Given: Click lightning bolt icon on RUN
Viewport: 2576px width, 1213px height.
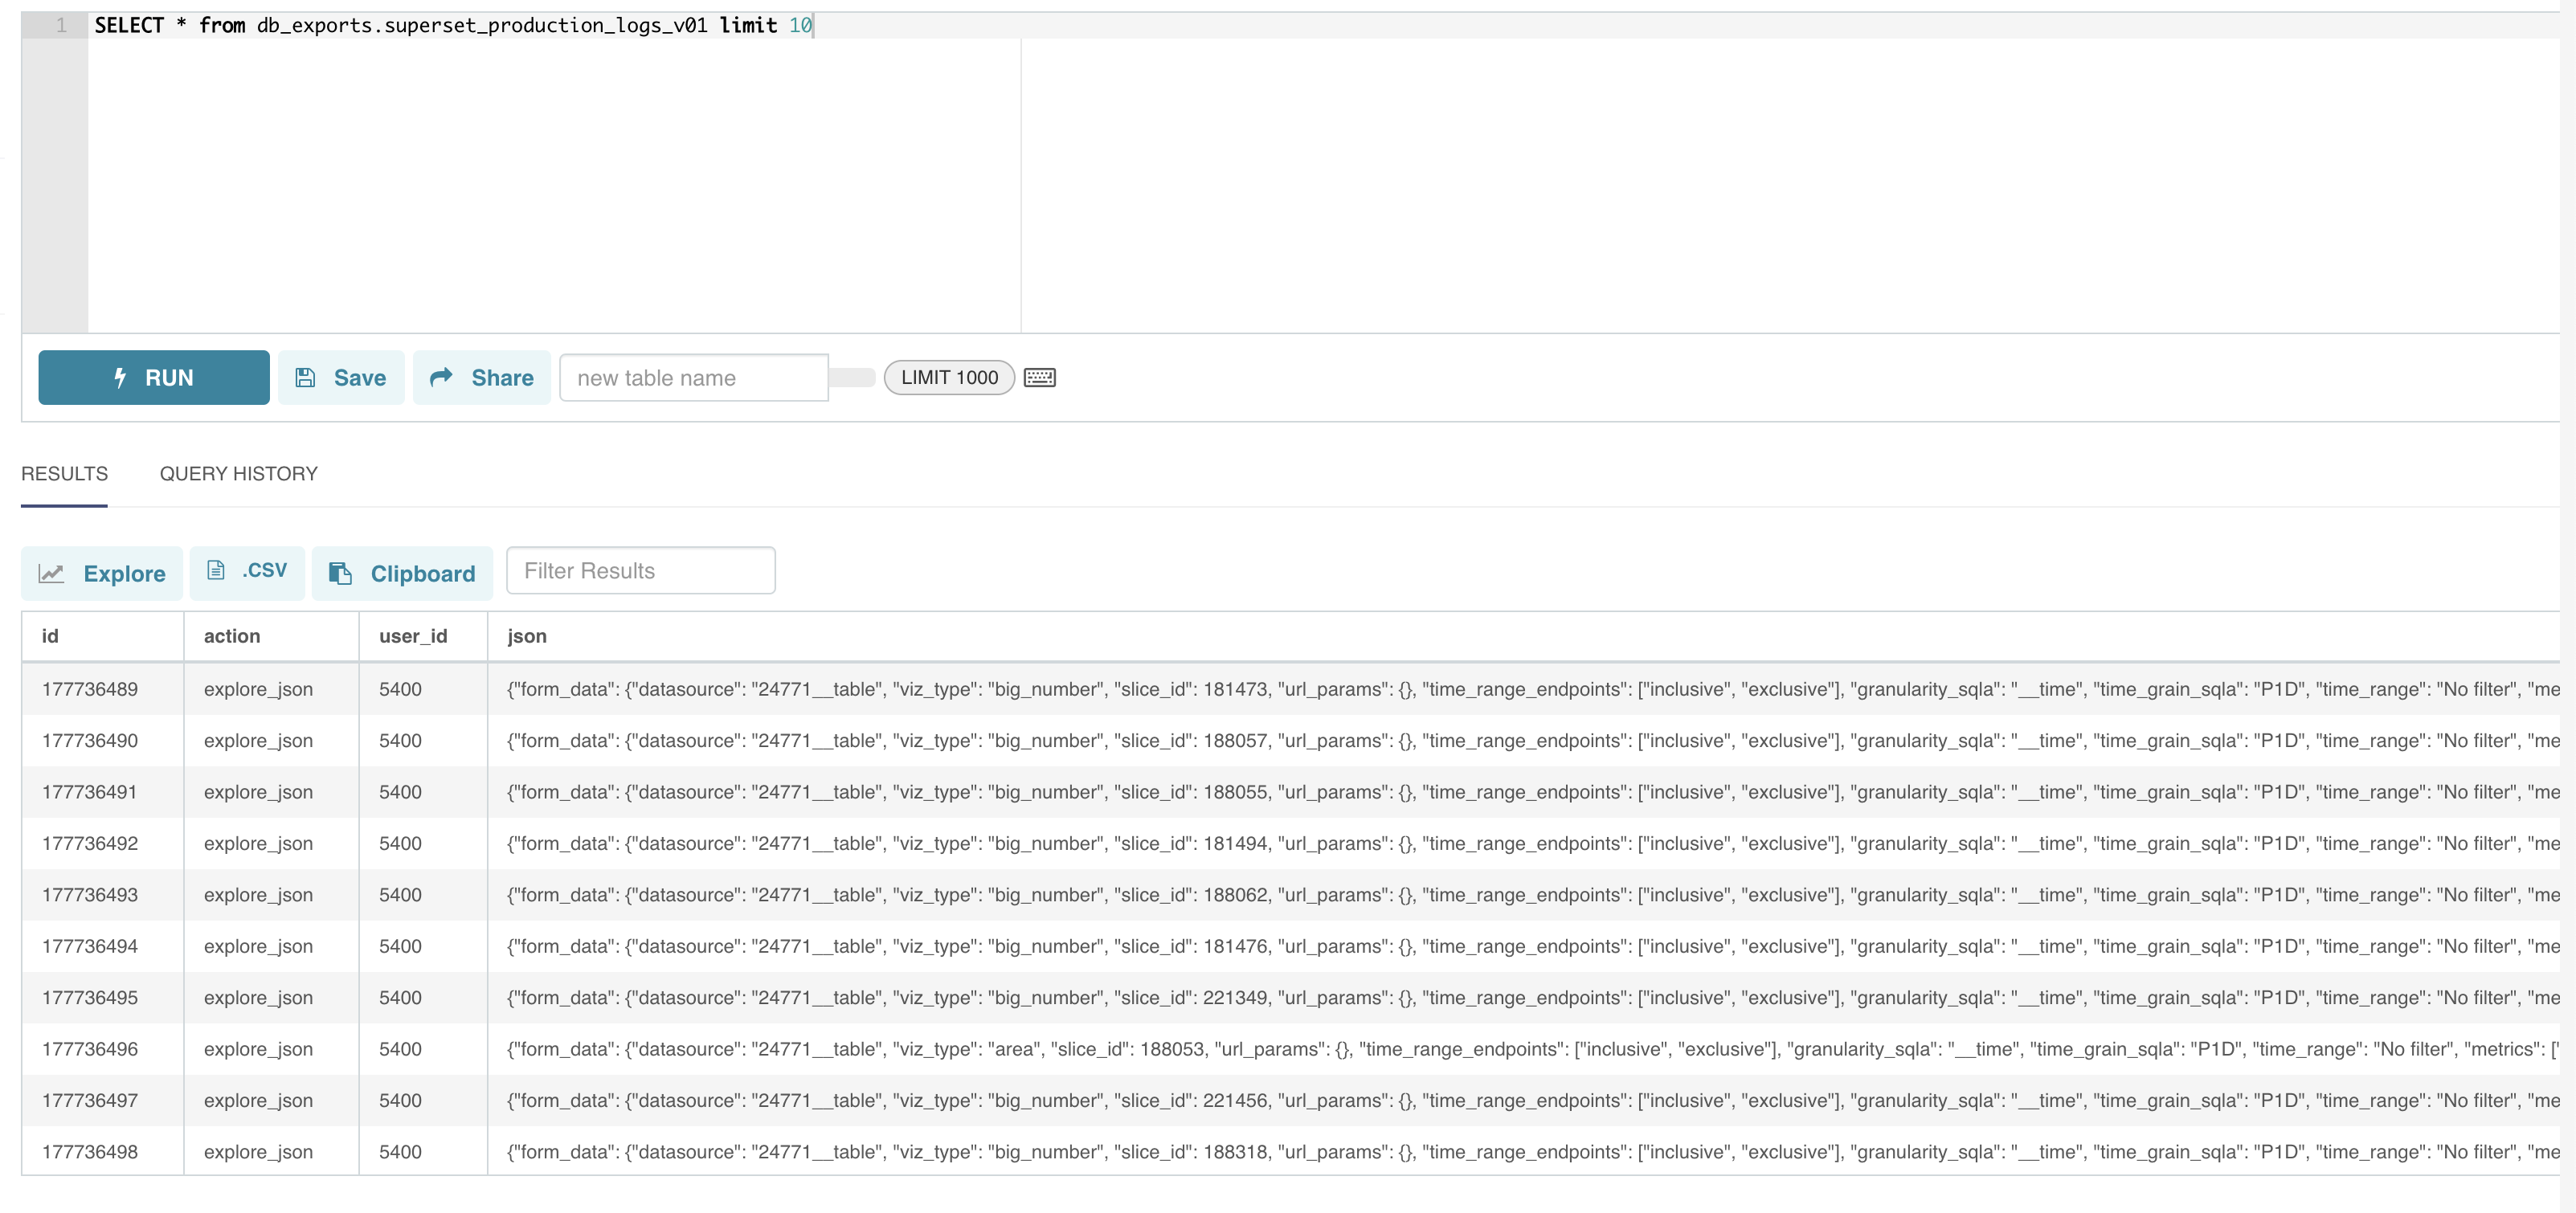Looking at the screenshot, I should (x=120, y=377).
